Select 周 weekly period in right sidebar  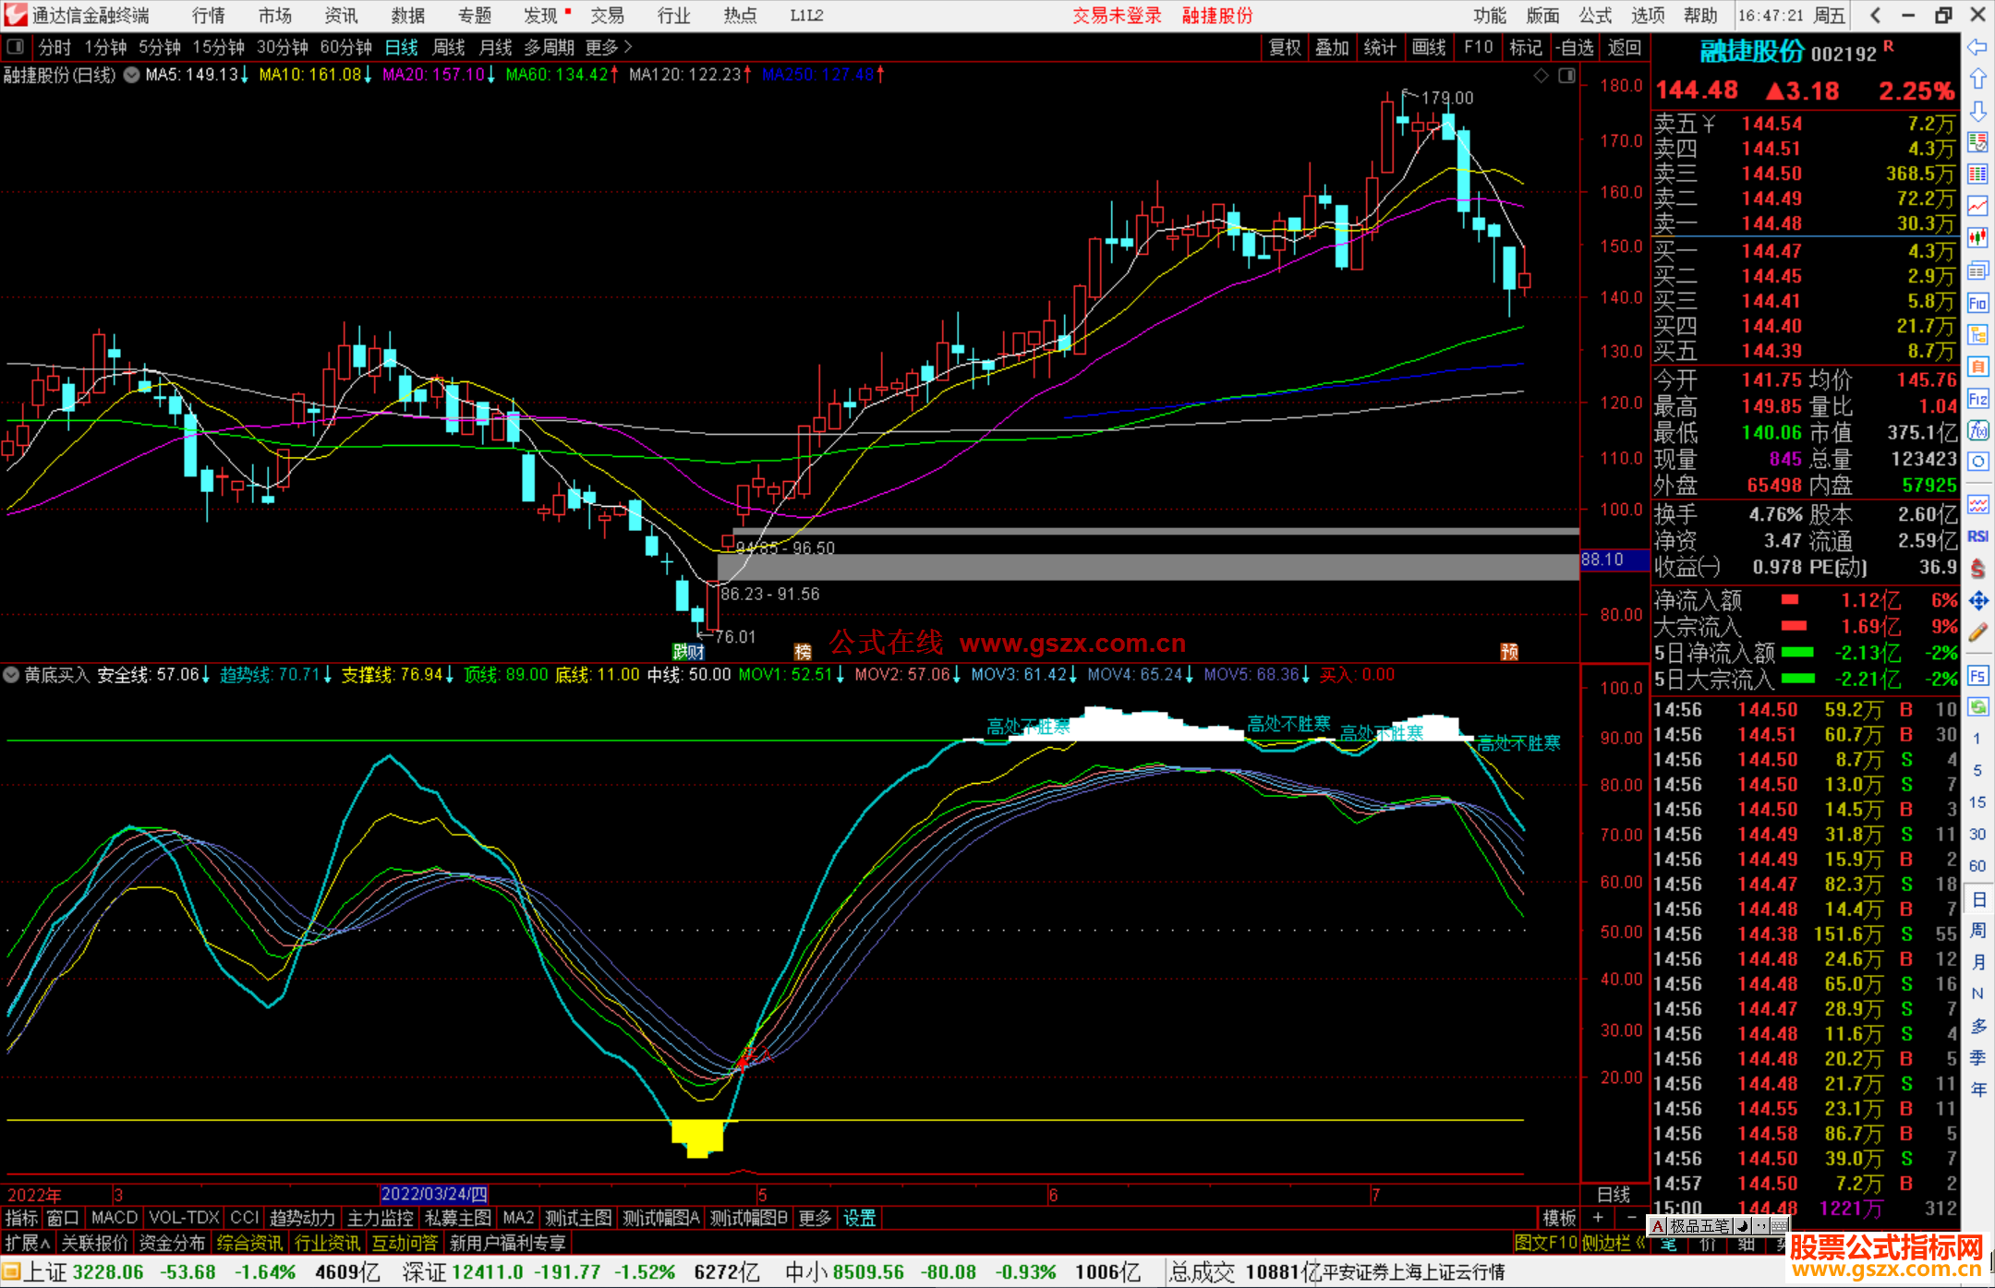coord(1977,930)
